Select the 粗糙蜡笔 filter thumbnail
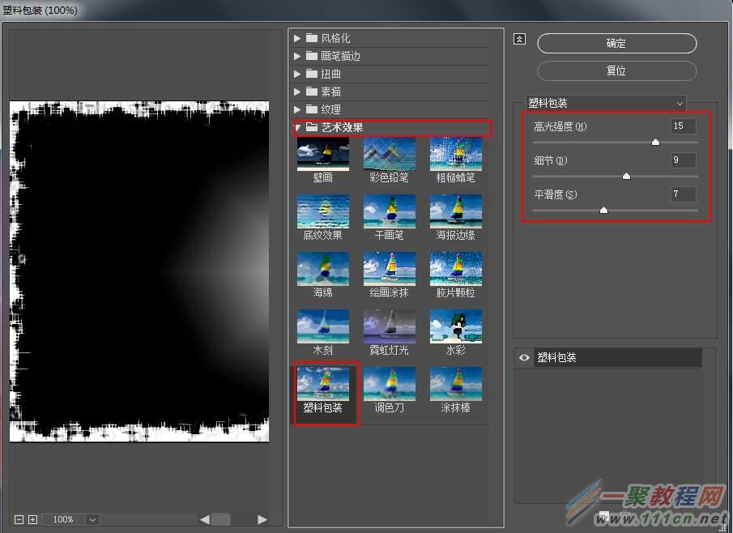 tap(456, 155)
